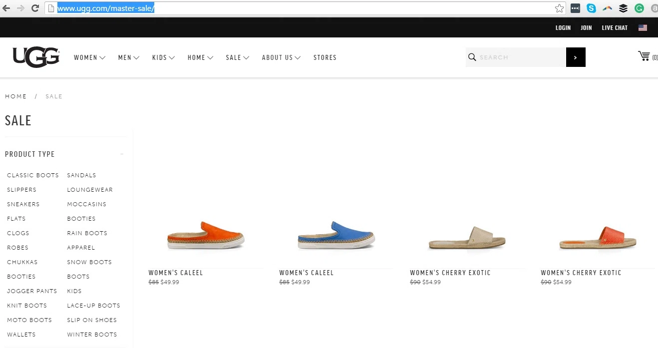The width and height of the screenshot is (658, 348).
Task: Select the Wallets filter
Action: (x=21, y=335)
